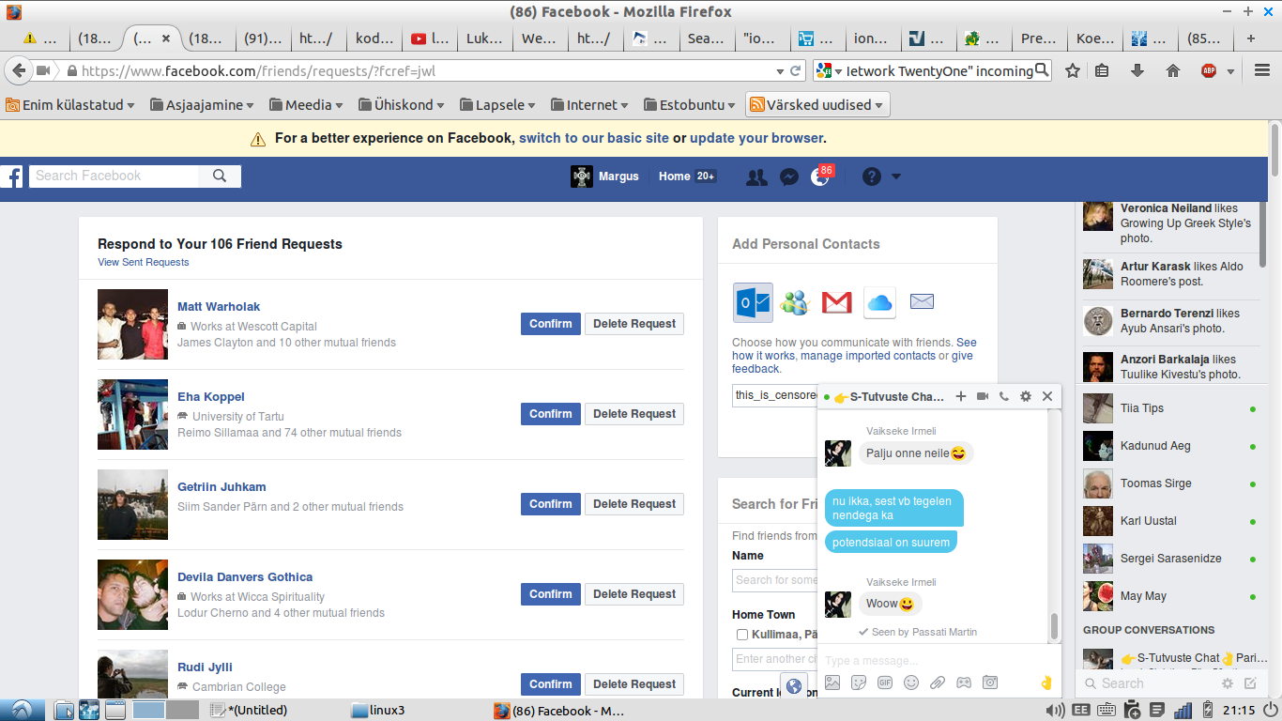
Task: Expand the Enim külastatud bookmarks folder
Action: pyautogui.click(x=69, y=105)
